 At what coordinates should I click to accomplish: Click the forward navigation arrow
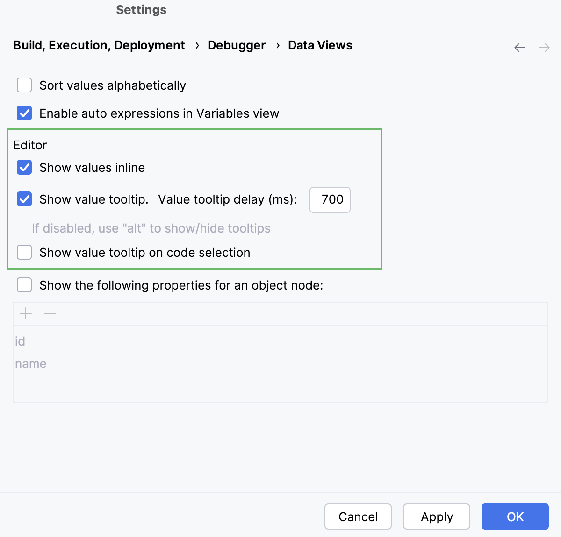[544, 47]
